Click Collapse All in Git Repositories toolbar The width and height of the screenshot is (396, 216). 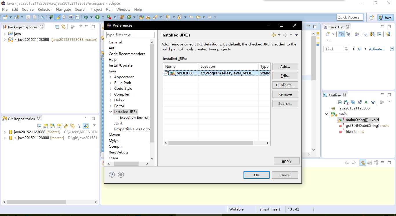coord(39,126)
